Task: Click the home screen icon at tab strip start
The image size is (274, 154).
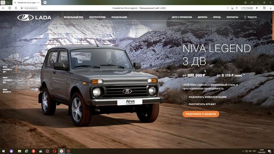Action: (x=3, y=3)
